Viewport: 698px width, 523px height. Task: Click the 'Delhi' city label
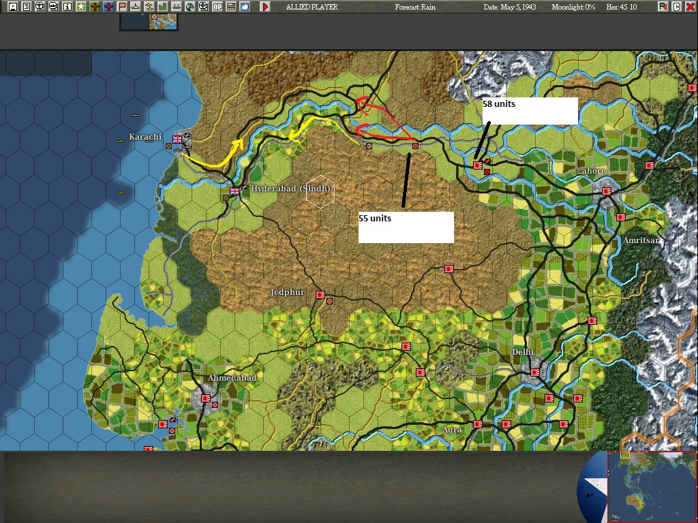[x=523, y=352]
